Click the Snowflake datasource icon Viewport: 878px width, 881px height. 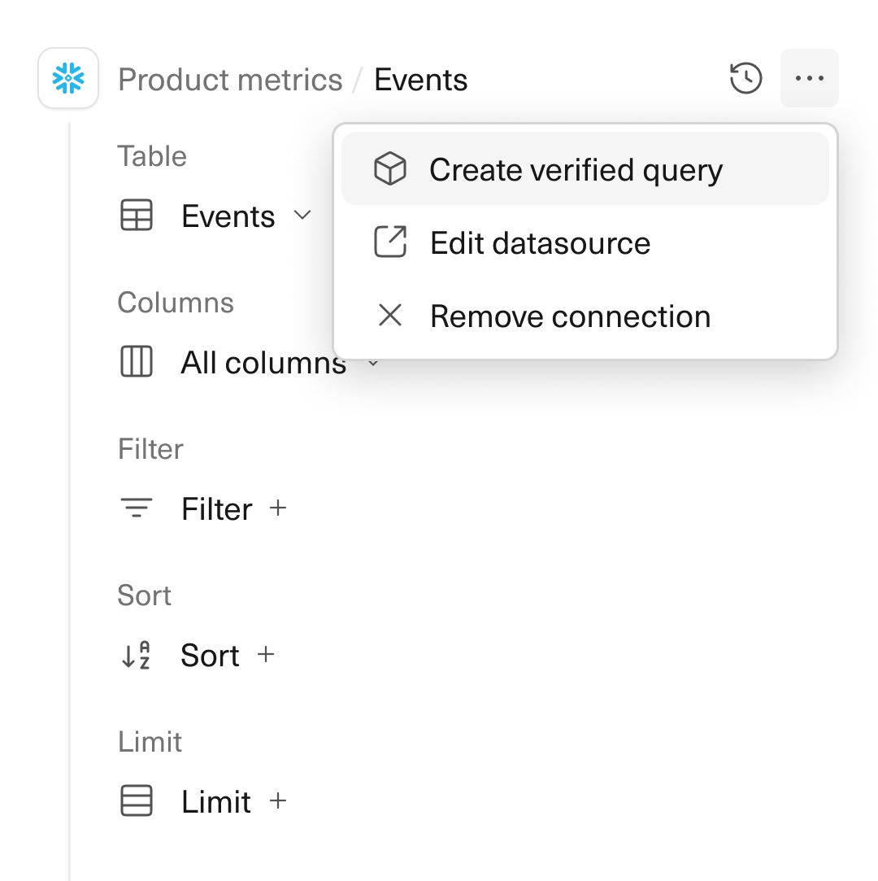pos(68,79)
